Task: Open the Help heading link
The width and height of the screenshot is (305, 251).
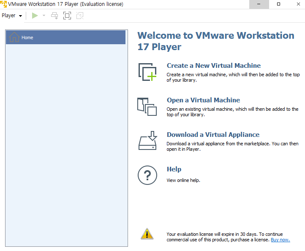Action: 174,169
